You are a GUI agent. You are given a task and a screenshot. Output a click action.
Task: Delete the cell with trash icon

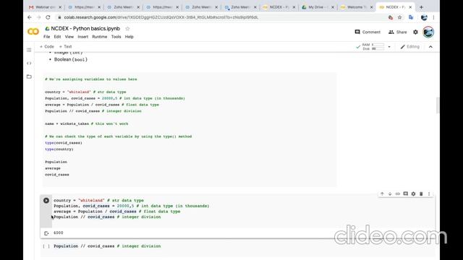pyautogui.click(x=421, y=194)
